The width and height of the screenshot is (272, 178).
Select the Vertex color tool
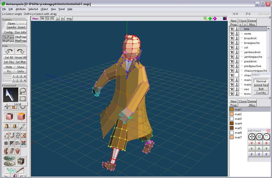click(x=23, y=143)
